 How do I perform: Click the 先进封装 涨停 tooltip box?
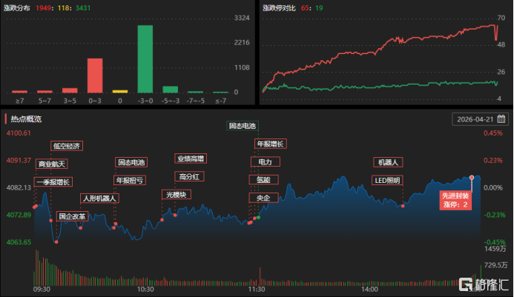point(456,200)
